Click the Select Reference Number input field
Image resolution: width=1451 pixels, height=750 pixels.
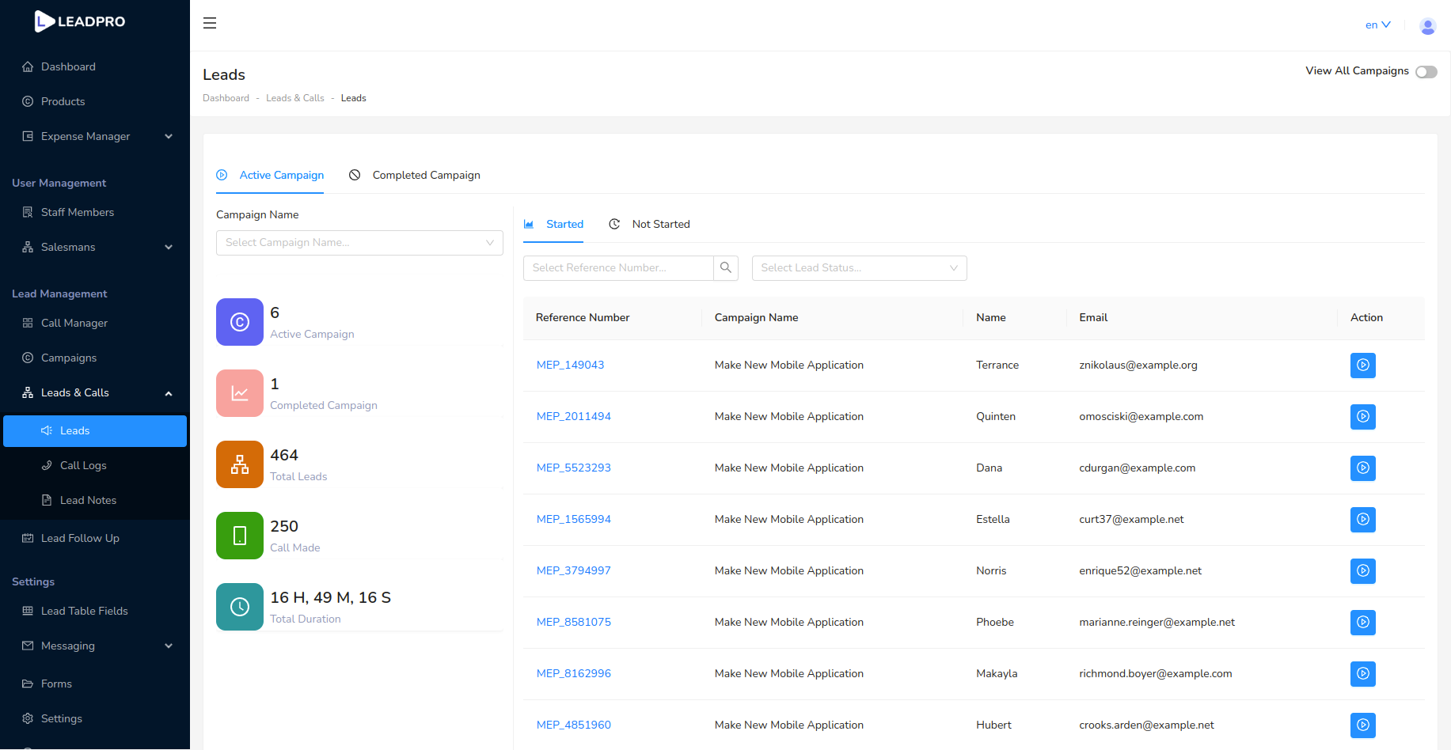[x=617, y=268]
